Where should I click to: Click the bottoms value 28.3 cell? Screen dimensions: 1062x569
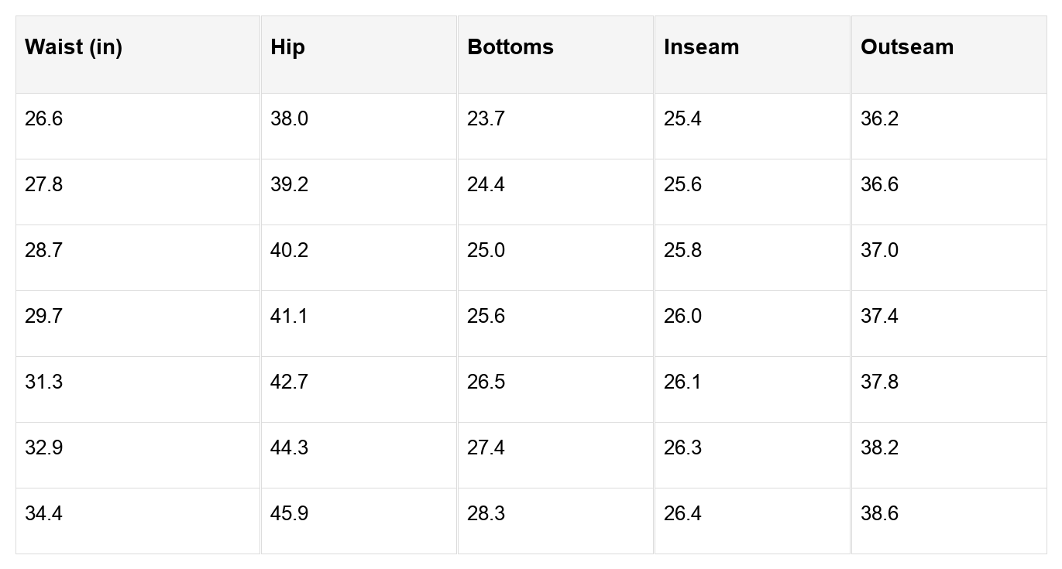click(x=486, y=514)
